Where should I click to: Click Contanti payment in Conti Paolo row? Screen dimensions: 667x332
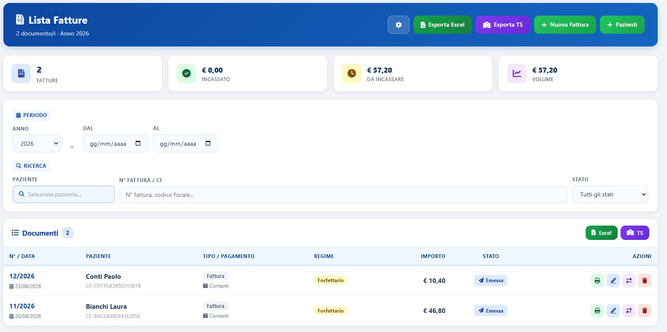[x=216, y=286]
